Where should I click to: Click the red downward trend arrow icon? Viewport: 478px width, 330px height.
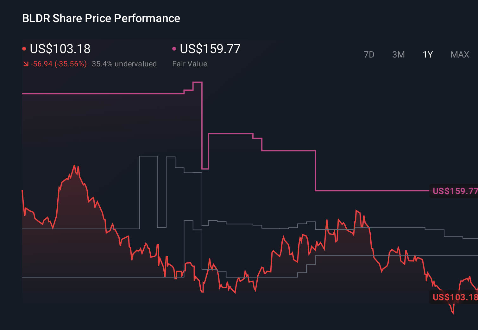(25, 64)
